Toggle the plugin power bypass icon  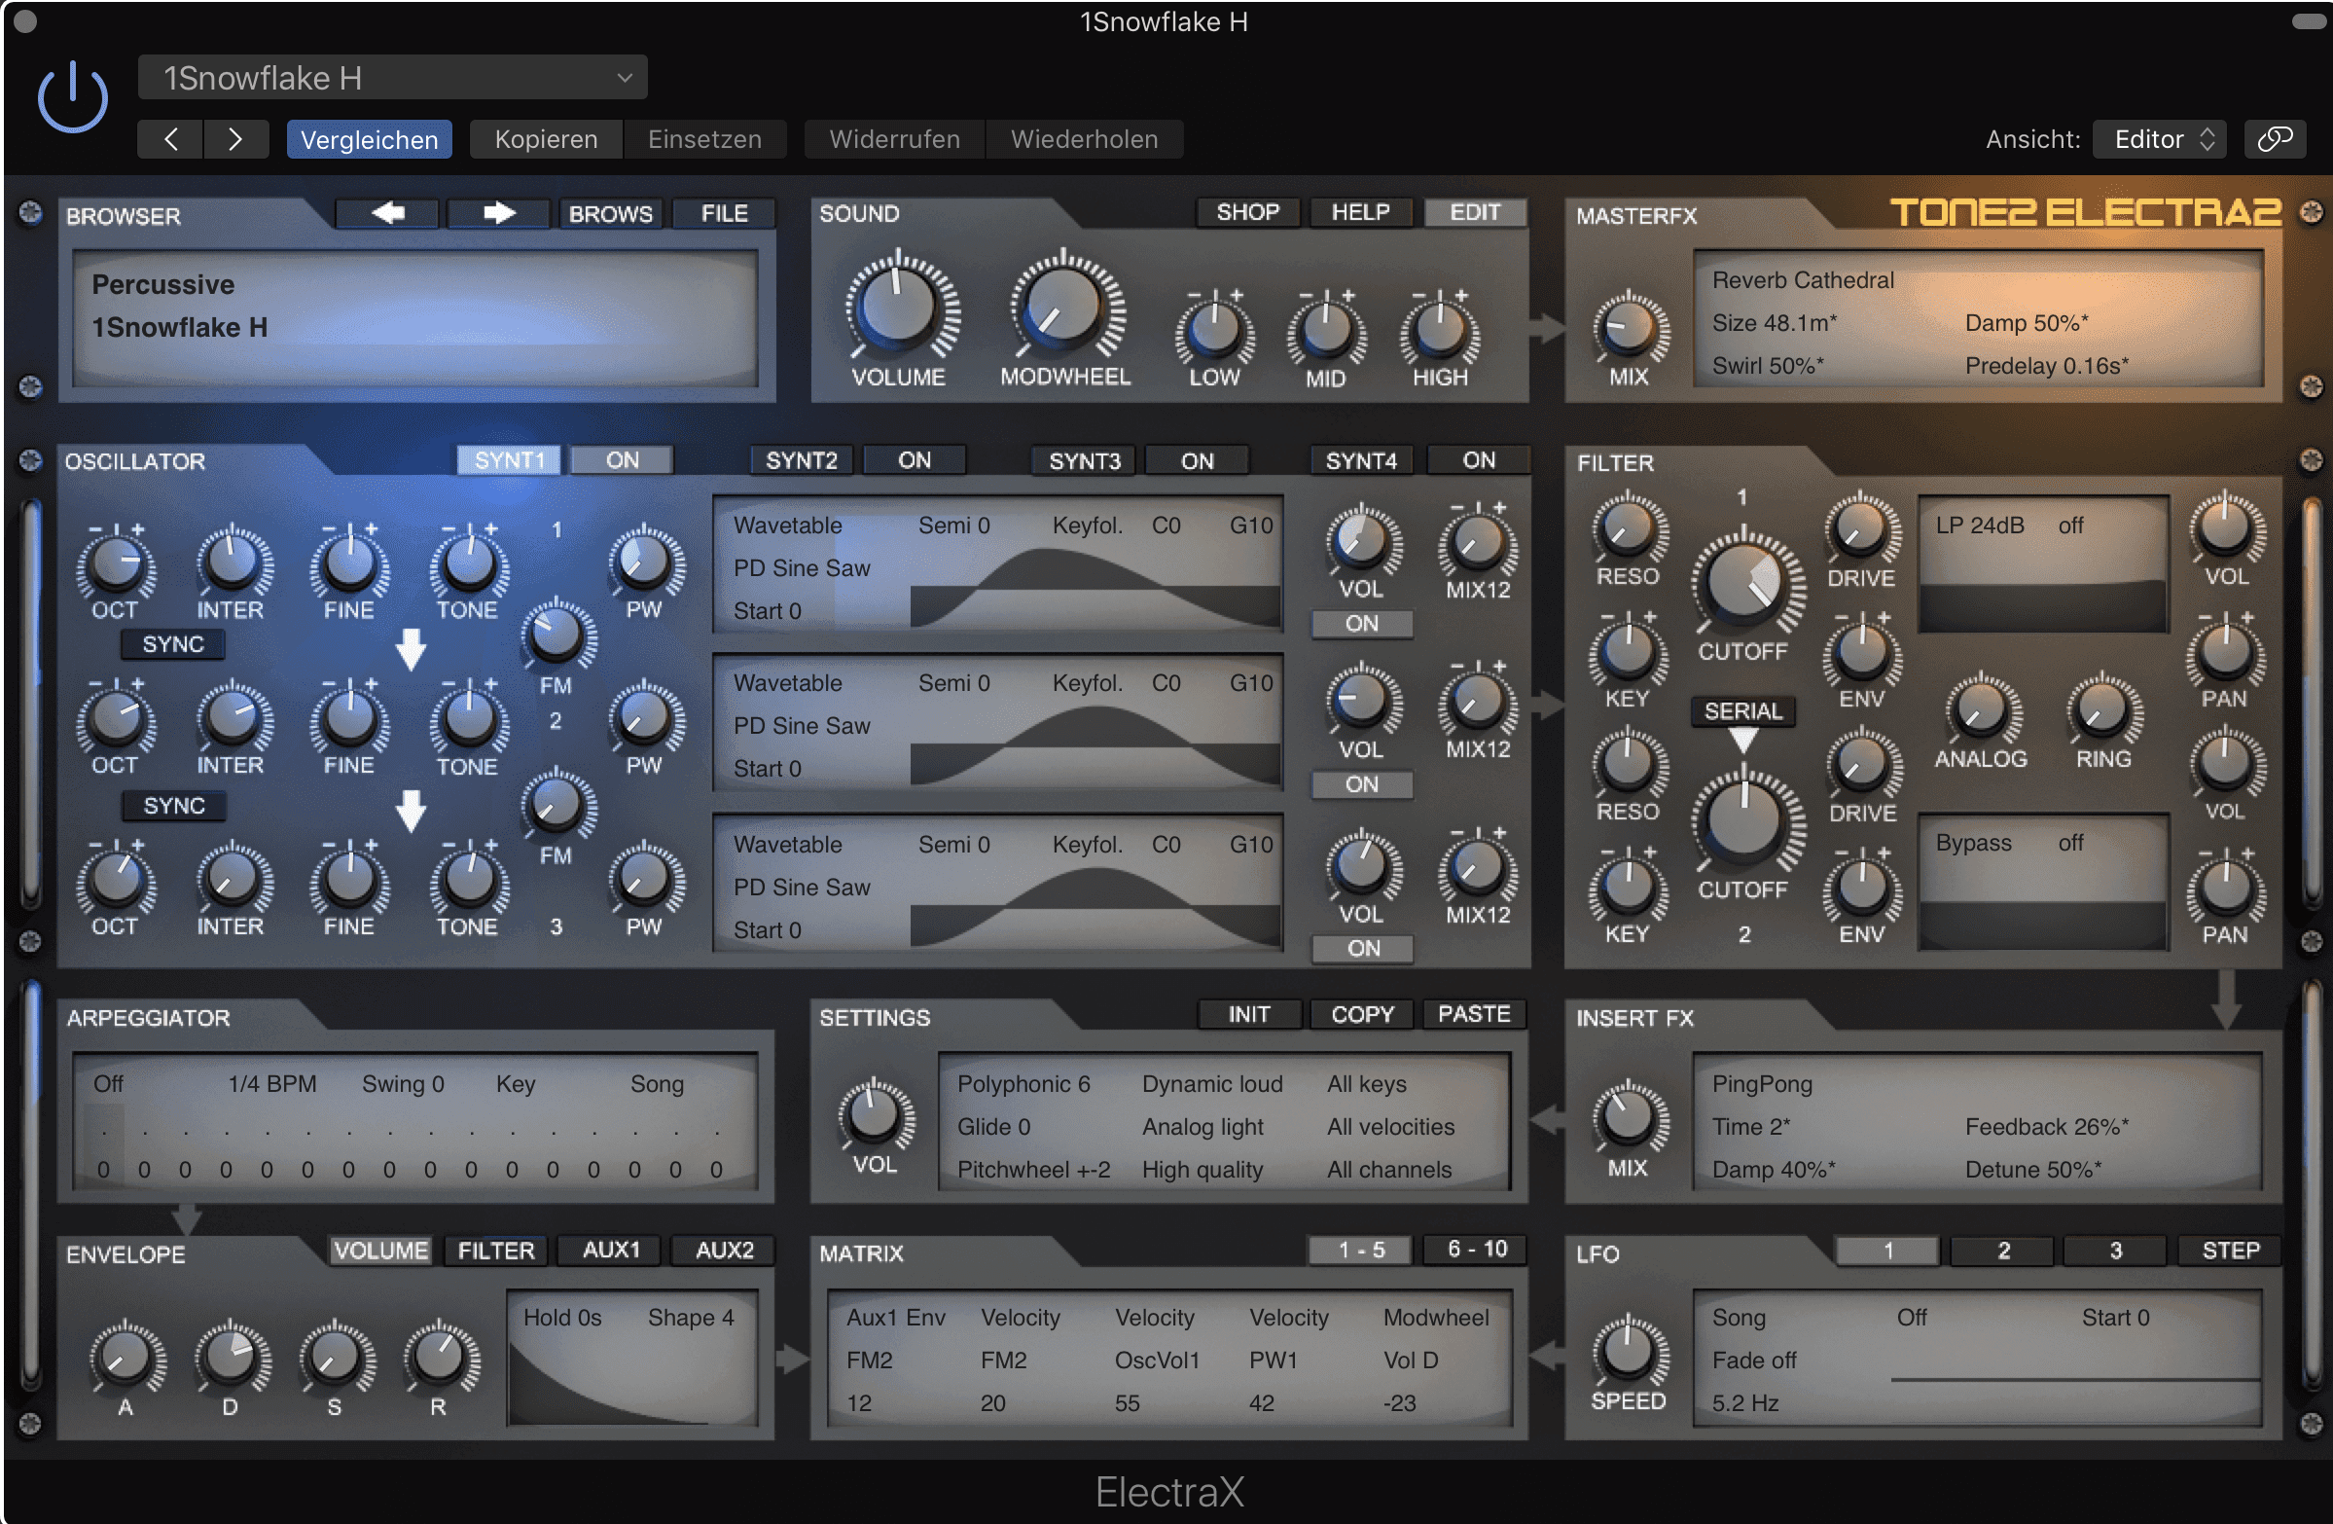(x=73, y=99)
